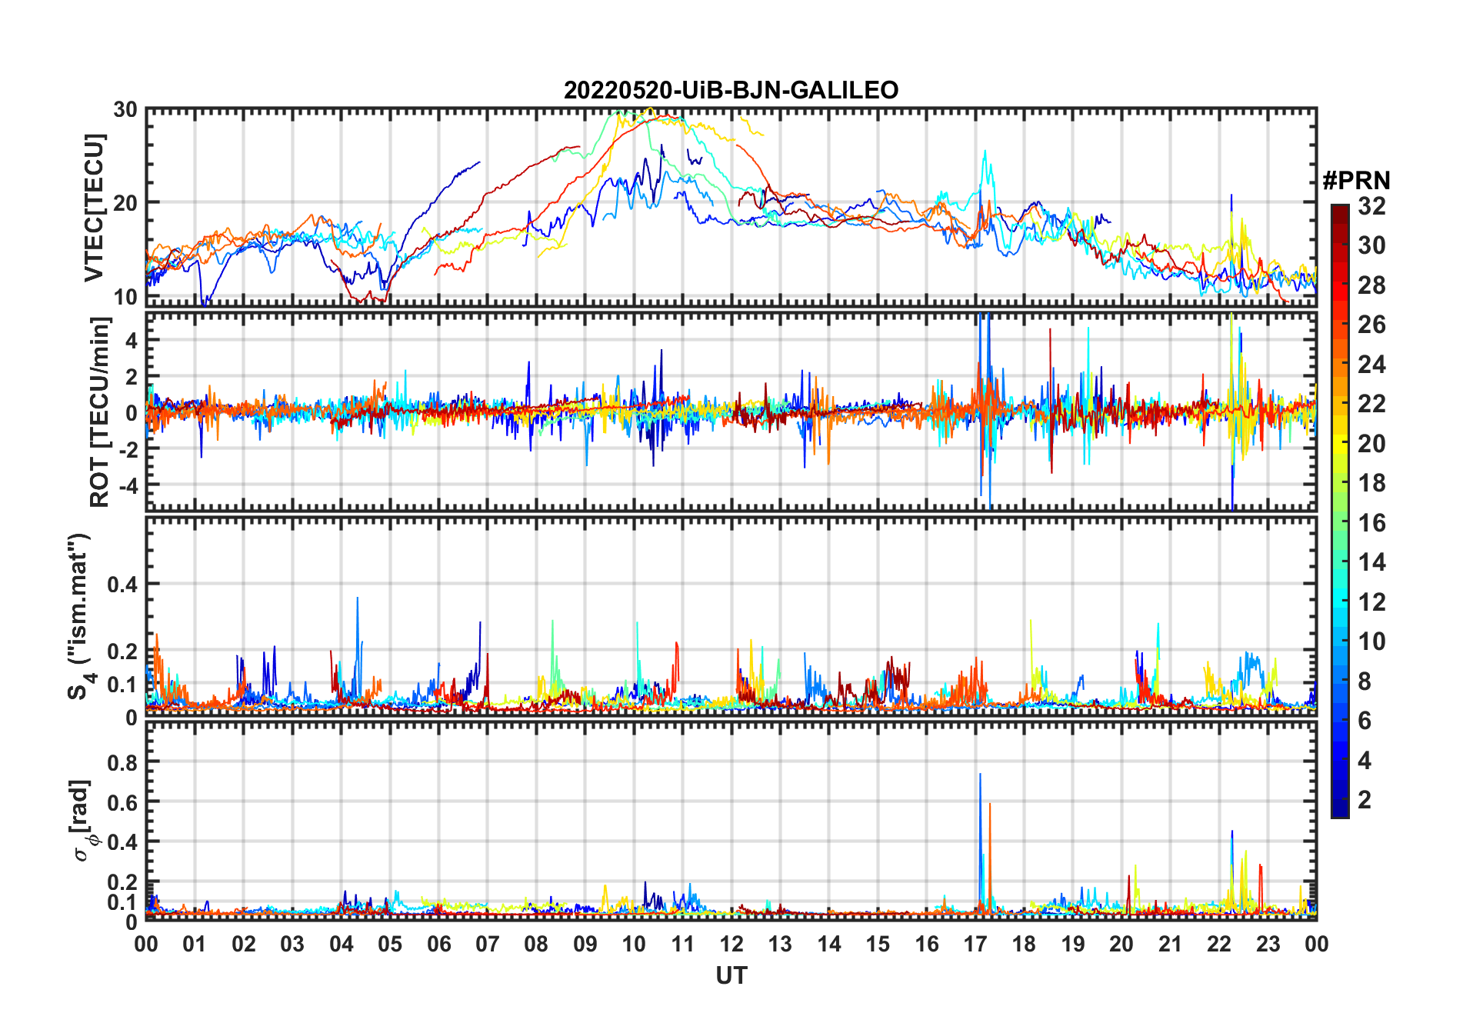Click the x-axis tick label 03
Image resolution: width=1463 pixels, height=1023 pixels.
point(292,944)
